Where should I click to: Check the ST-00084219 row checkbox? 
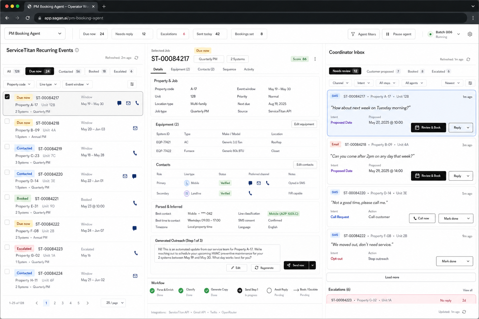tap(7, 146)
